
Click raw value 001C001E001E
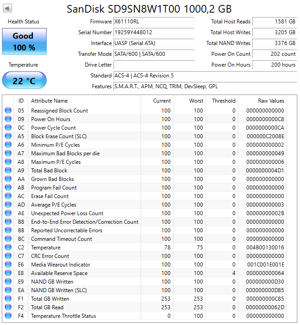(x=266, y=265)
